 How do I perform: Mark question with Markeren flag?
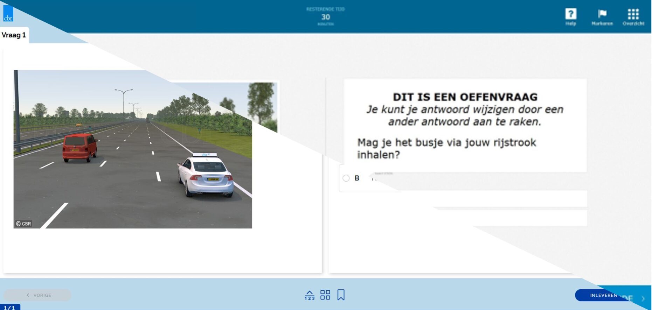click(x=602, y=17)
